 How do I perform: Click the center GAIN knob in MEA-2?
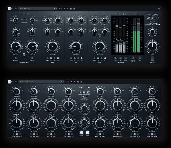point(84,122)
